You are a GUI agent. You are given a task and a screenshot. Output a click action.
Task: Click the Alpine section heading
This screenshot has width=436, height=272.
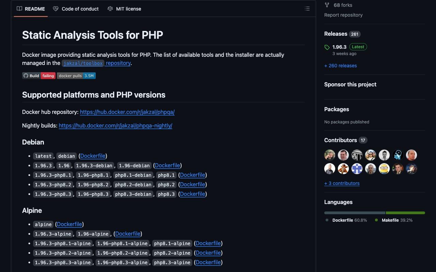click(x=32, y=210)
